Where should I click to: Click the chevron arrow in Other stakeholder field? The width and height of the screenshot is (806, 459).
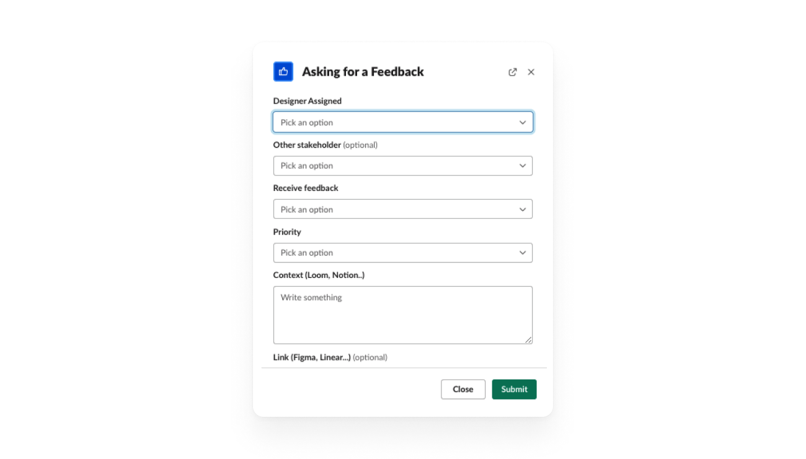pyautogui.click(x=523, y=166)
